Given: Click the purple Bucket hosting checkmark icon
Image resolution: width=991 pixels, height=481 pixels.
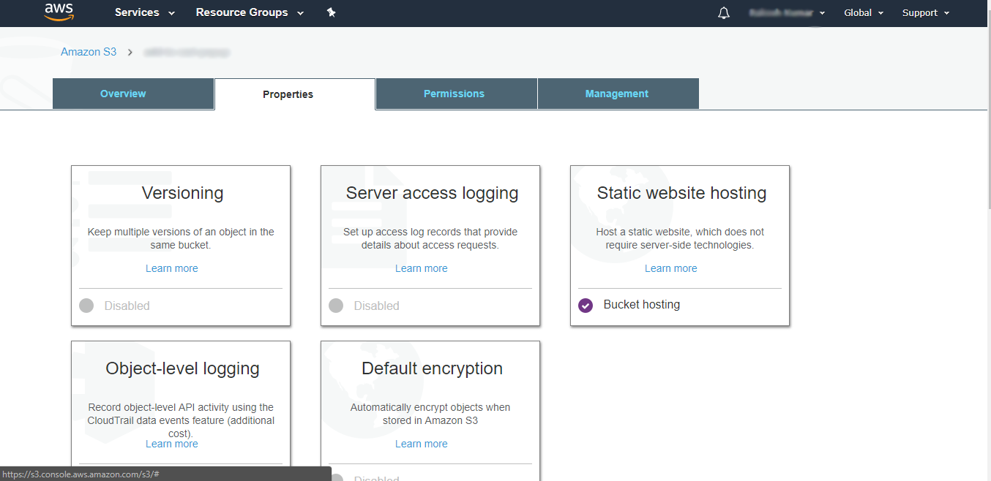Looking at the screenshot, I should click(x=586, y=306).
